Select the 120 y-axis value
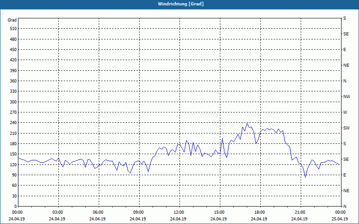Viewport: 359px width, 224px height. (x=13, y=164)
